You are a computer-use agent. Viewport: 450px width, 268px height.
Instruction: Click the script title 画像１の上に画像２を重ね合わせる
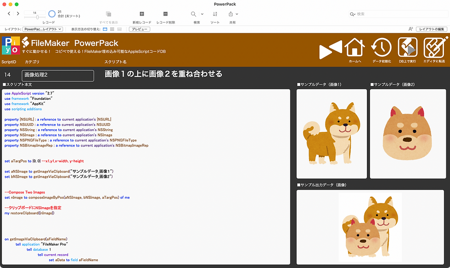[x=163, y=74]
